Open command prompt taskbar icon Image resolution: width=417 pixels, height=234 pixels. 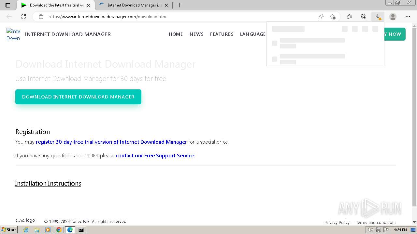coord(81,230)
